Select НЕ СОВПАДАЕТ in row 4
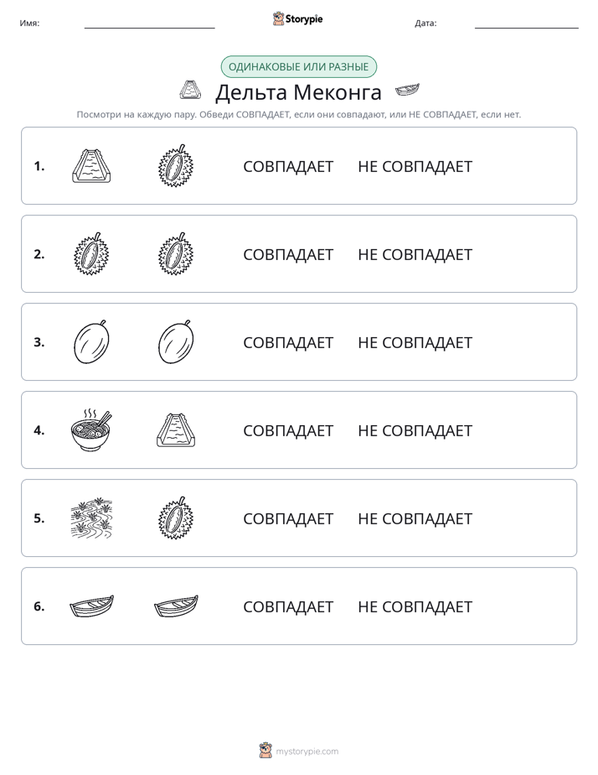598x775 pixels. [415, 430]
